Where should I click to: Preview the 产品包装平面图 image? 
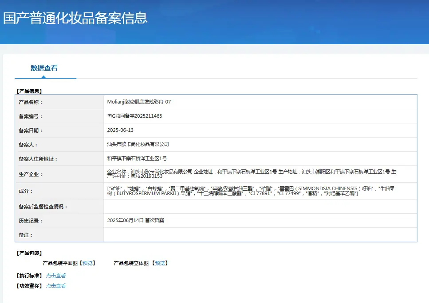point(87,263)
